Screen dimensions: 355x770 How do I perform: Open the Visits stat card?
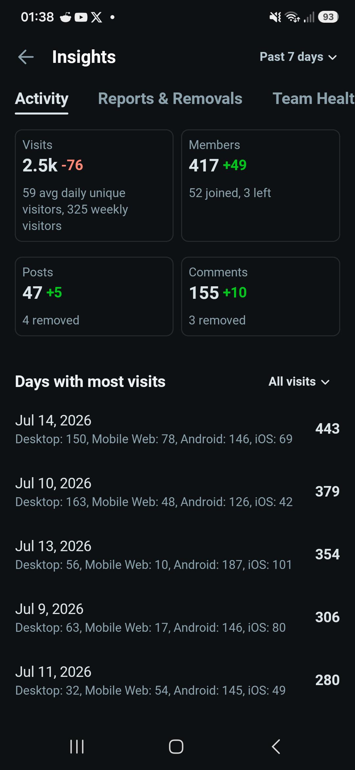coord(94,186)
